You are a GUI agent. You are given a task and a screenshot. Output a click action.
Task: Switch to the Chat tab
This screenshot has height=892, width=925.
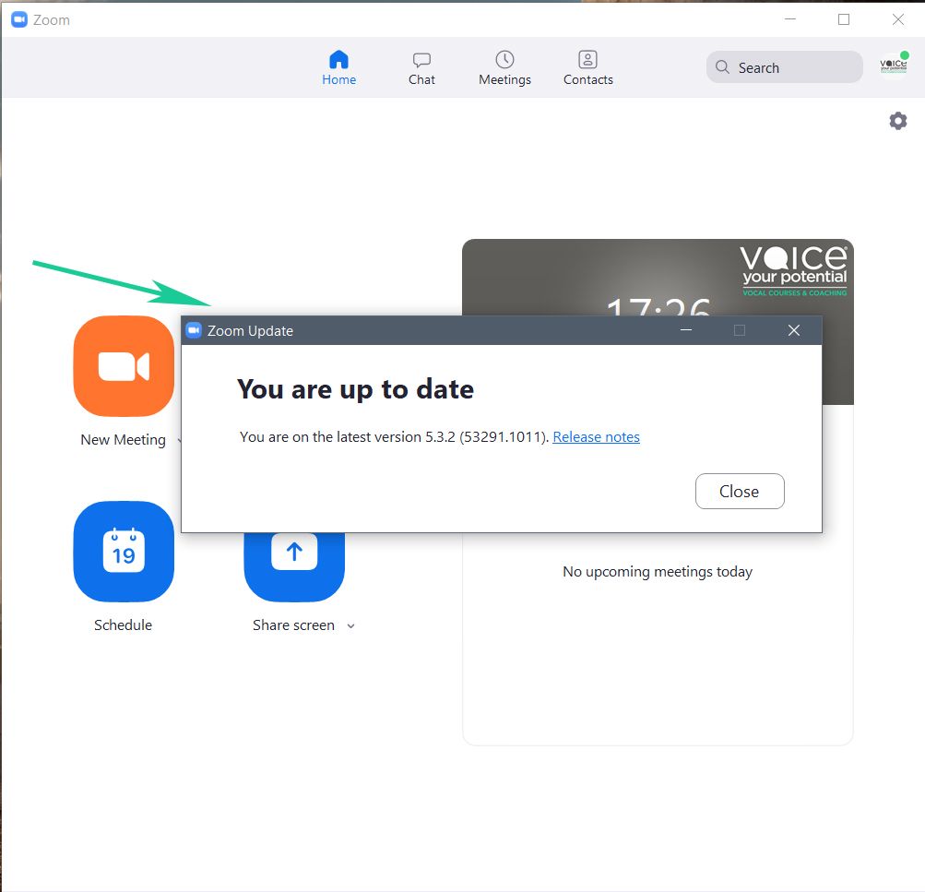421,68
